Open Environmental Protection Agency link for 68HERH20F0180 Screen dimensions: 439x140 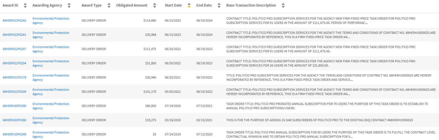pos(51,120)
